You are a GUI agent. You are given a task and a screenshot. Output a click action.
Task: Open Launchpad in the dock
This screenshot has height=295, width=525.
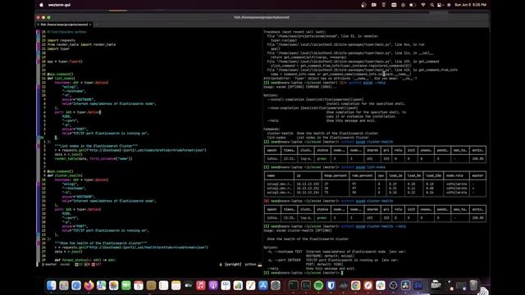pyautogui.click(x=64, y=285)
